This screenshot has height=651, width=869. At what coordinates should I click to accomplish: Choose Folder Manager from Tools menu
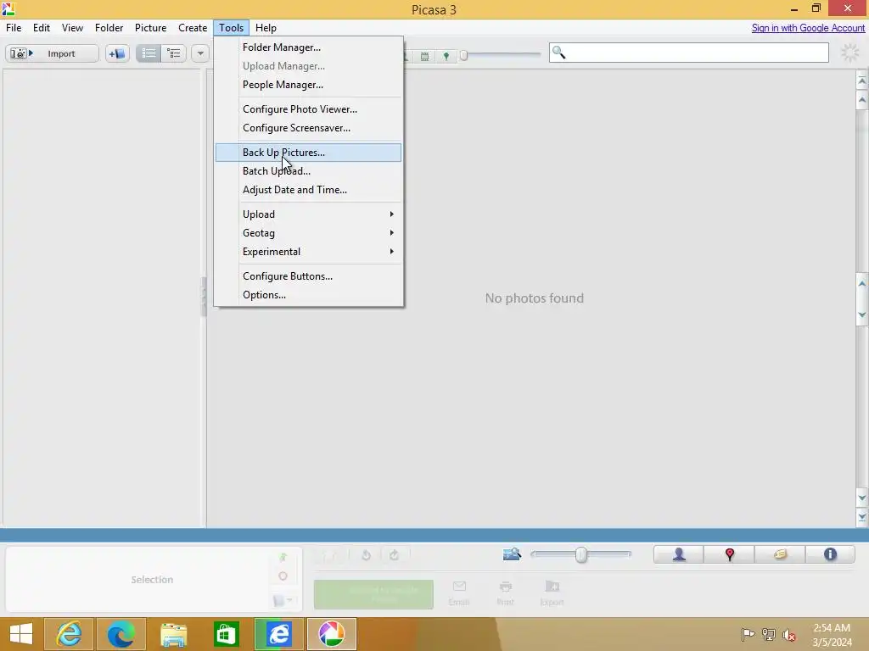pyautogui.click(x=308, y=47)
